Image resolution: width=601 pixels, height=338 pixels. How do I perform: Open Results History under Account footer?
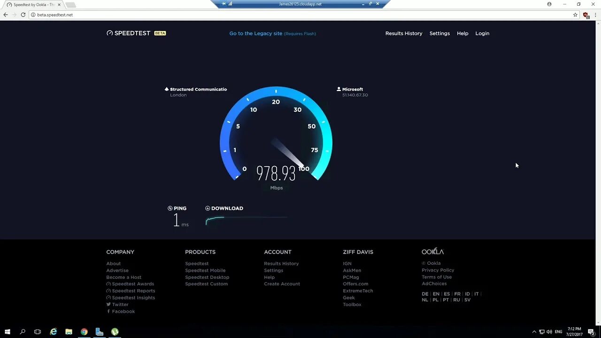(x=281, y=263)
